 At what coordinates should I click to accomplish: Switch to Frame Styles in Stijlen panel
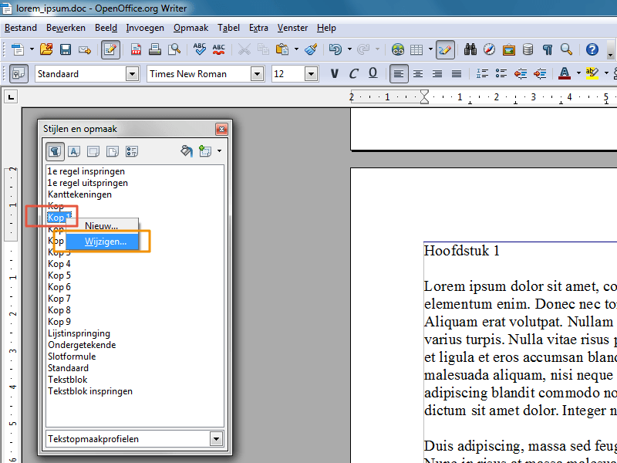point(93,151)
